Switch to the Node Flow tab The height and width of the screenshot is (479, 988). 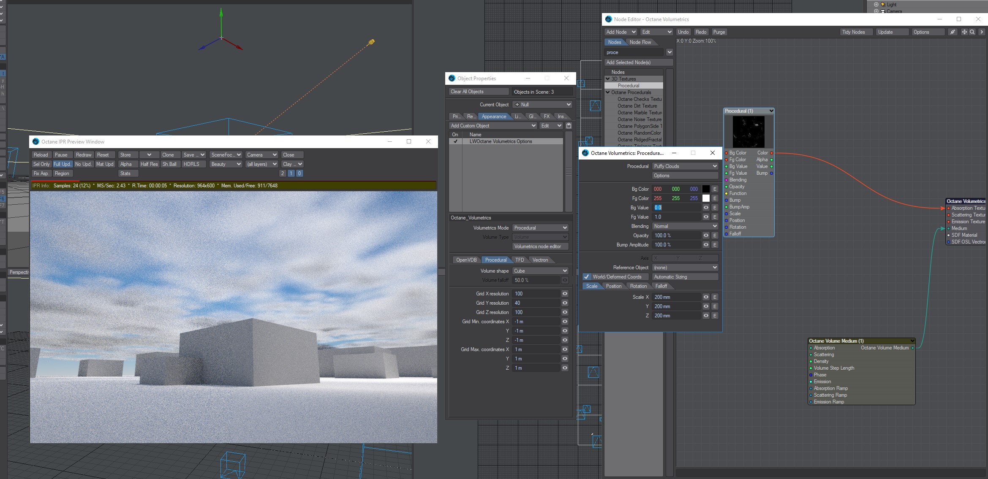tap(640, 42)
